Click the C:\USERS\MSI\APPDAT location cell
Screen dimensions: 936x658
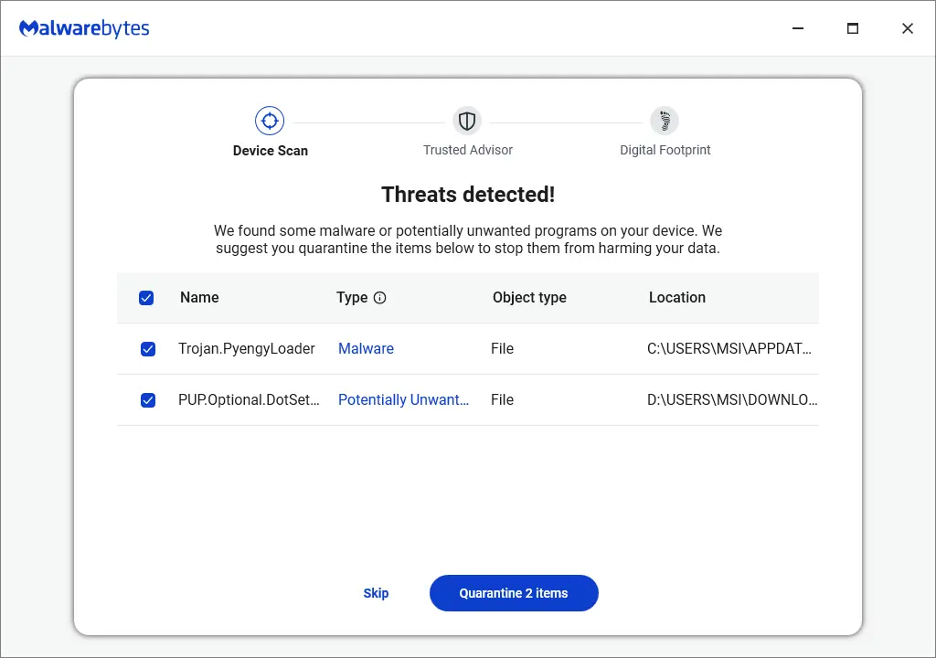click(x=729, y=349)
